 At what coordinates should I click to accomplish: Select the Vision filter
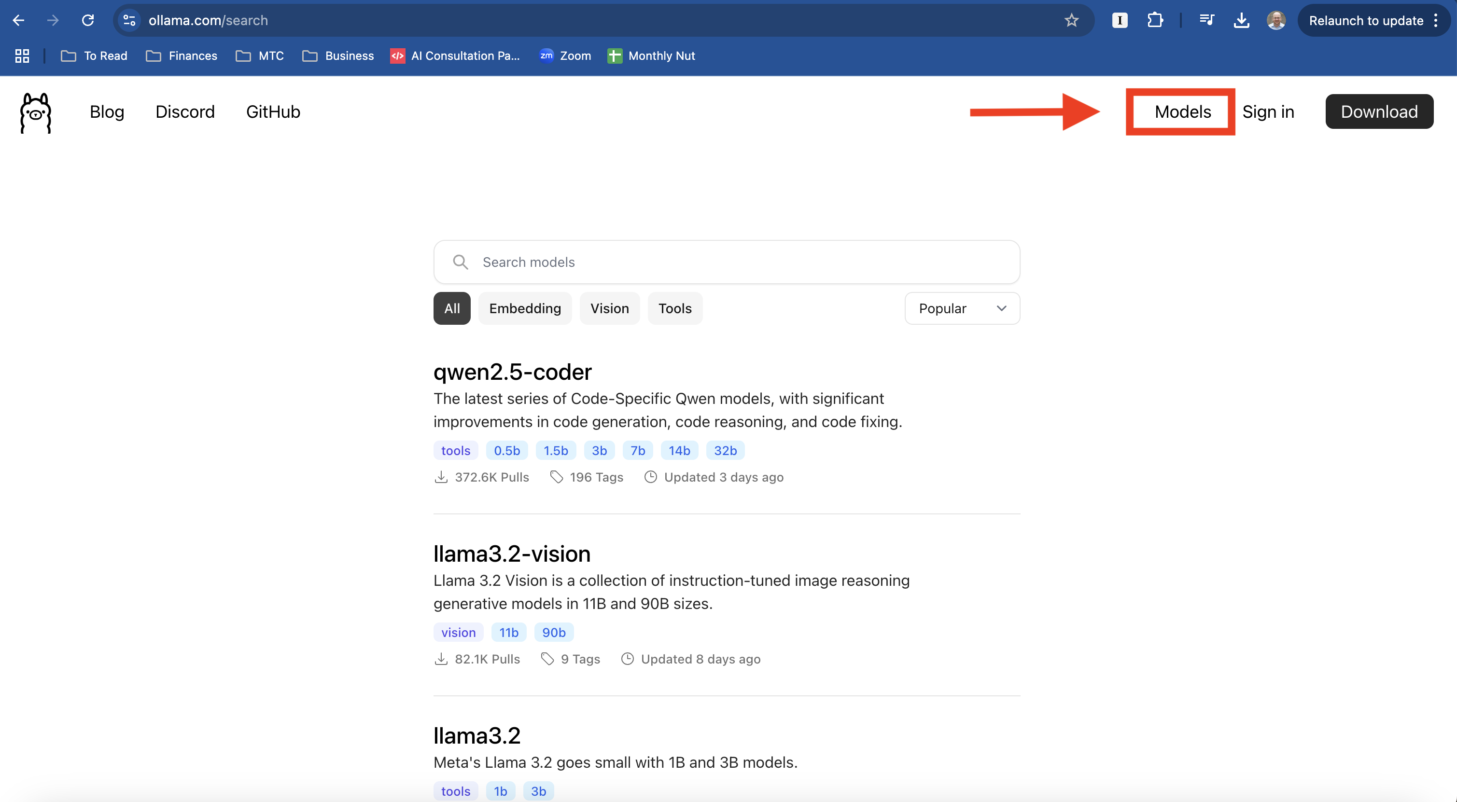tap(610, 309)
